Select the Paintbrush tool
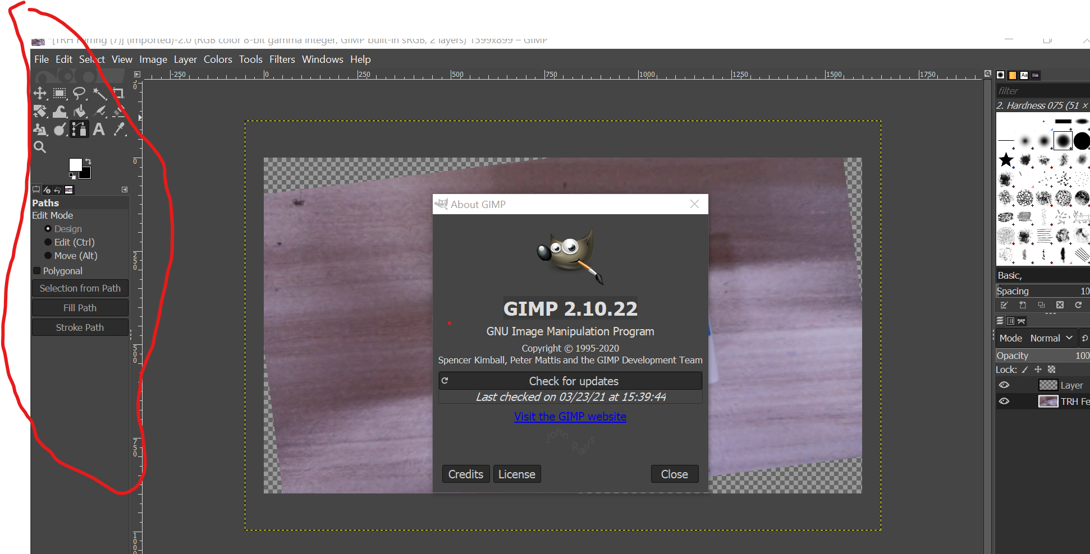Screen dimensions: 1090x554 point(99,111)
